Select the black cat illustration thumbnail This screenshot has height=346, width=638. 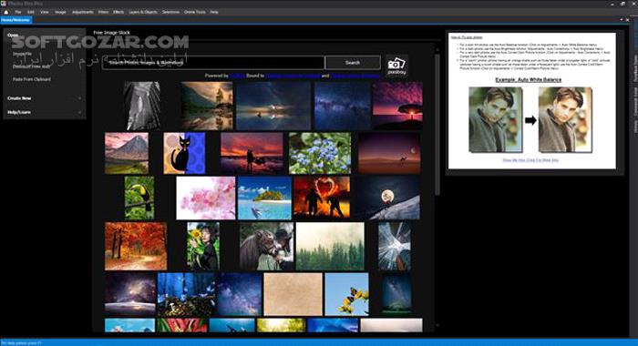coord(184,153)
